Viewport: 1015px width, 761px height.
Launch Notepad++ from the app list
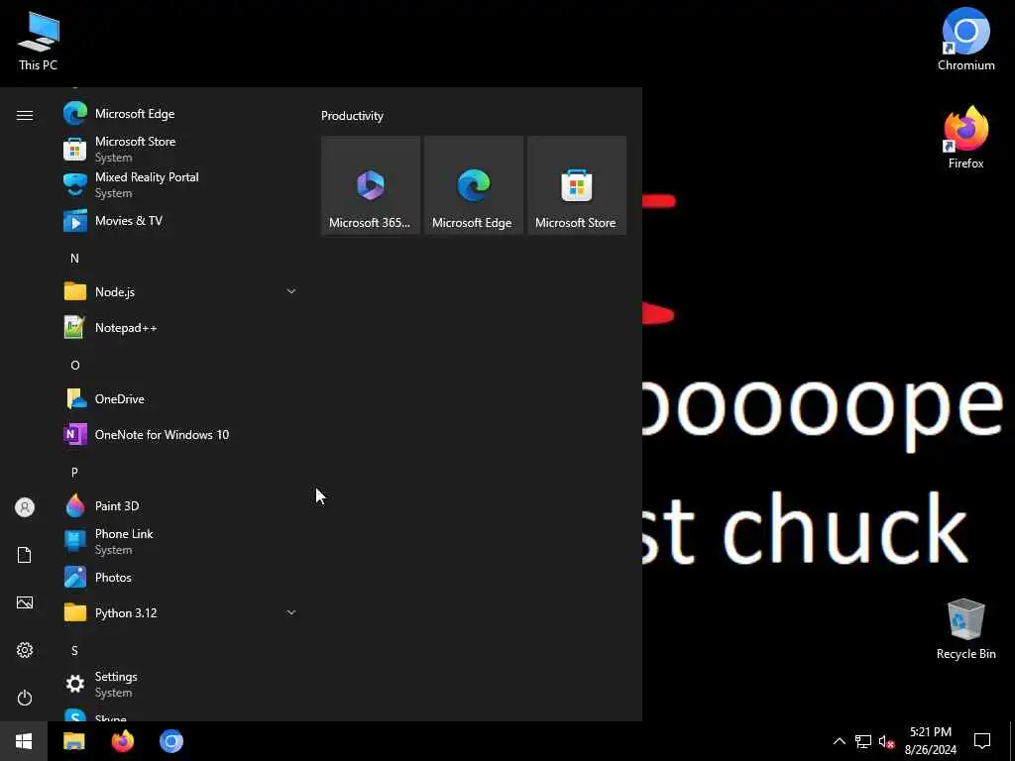click(x=180, y=327)
